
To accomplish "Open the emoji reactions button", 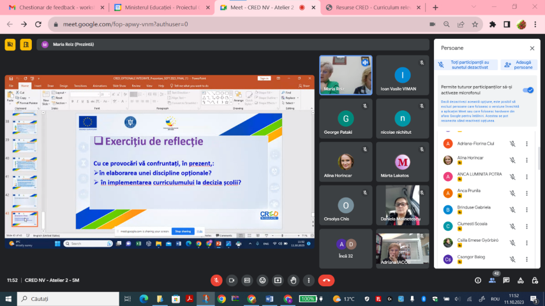I will coord(262,280).
